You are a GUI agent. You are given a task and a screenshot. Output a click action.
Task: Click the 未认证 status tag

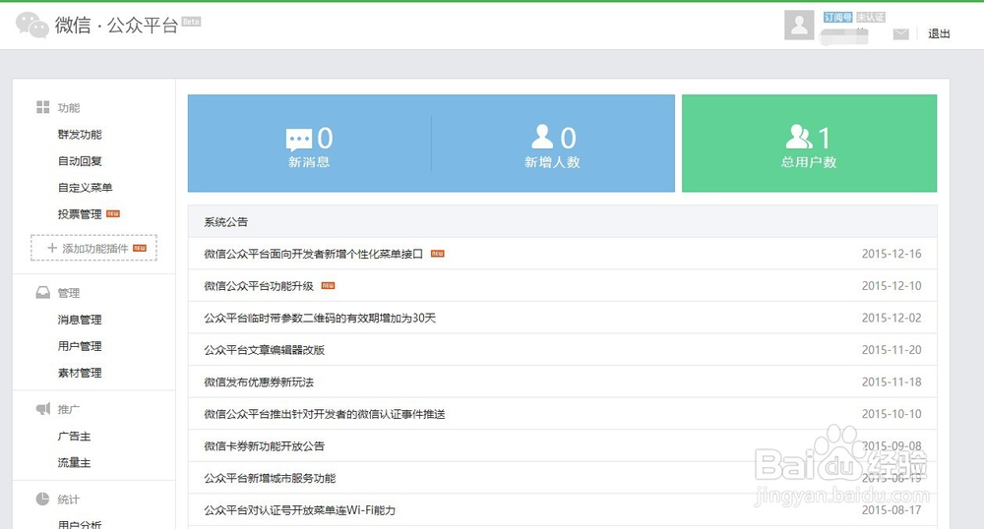(871, 17)
